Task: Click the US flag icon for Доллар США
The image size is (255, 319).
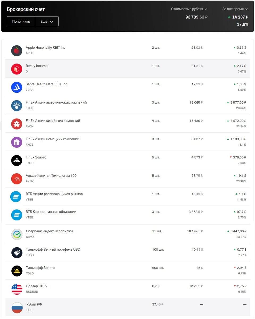Action: pyautogui.click(x=16, y=289)
